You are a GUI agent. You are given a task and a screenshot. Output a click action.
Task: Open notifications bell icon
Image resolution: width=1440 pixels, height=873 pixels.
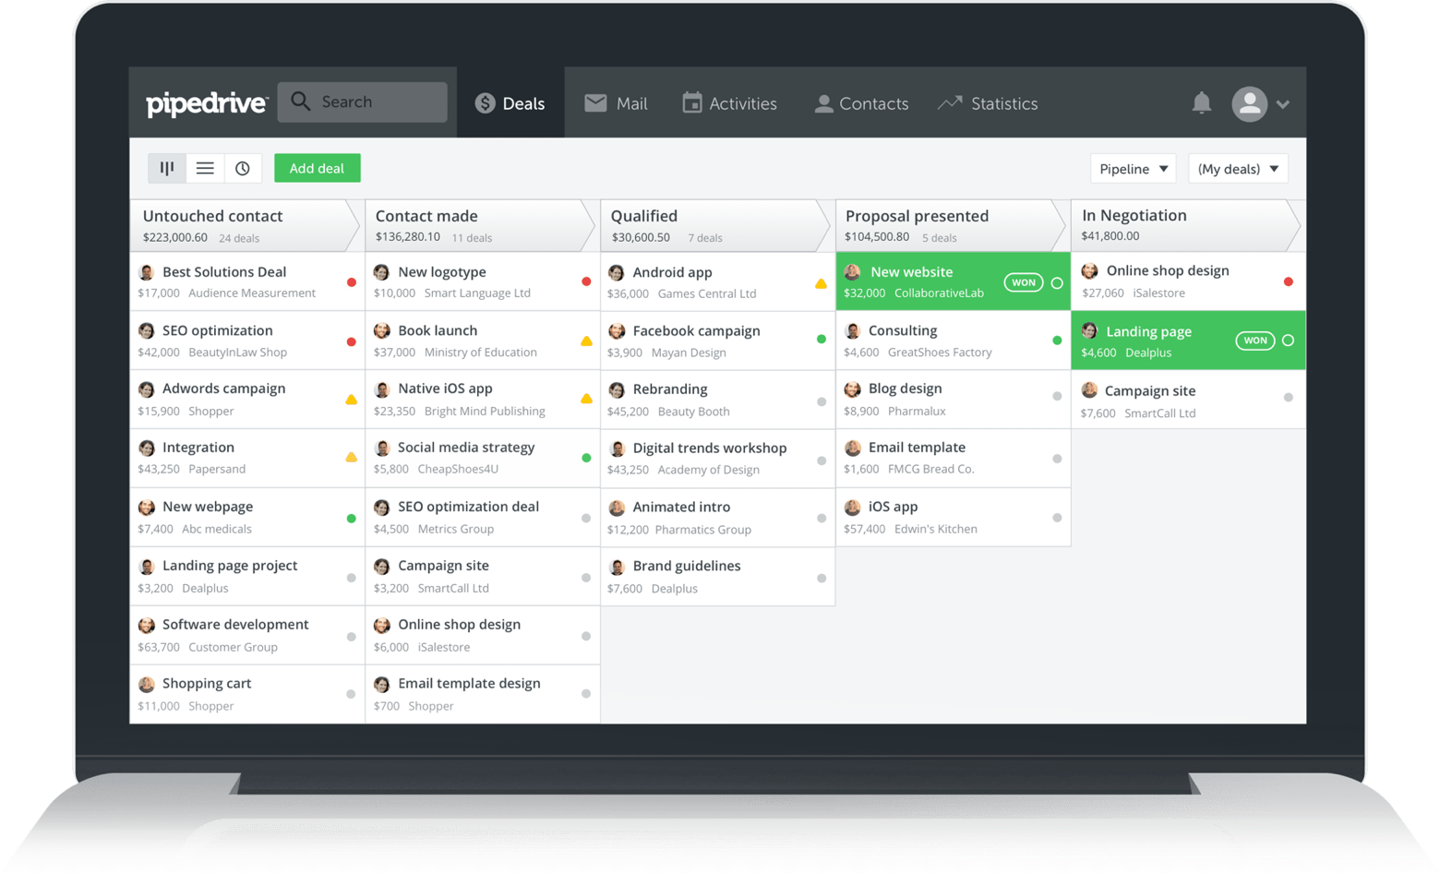[x=1201, y=102]
